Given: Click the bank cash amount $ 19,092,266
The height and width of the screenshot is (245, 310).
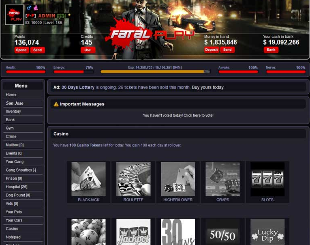Looking at the screenshot, I should tap(281, 42).
